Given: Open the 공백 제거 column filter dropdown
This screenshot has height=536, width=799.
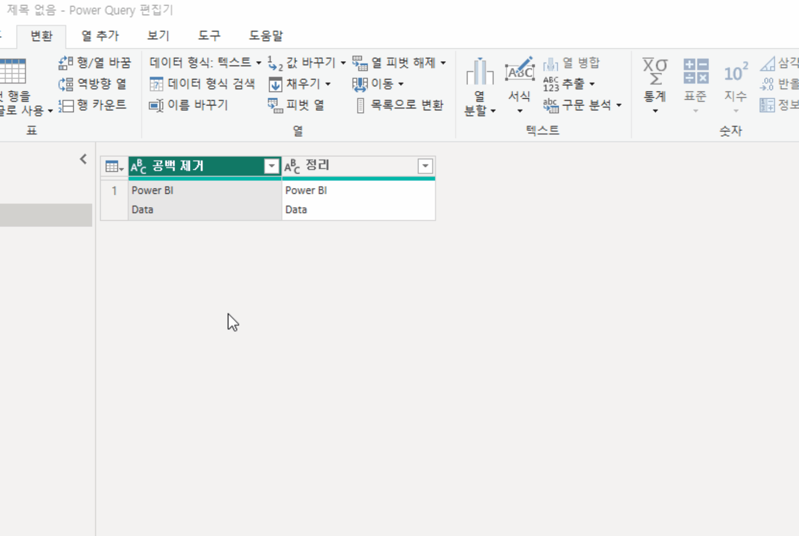Looking at the screenshot, I should [x=272, y=166].
